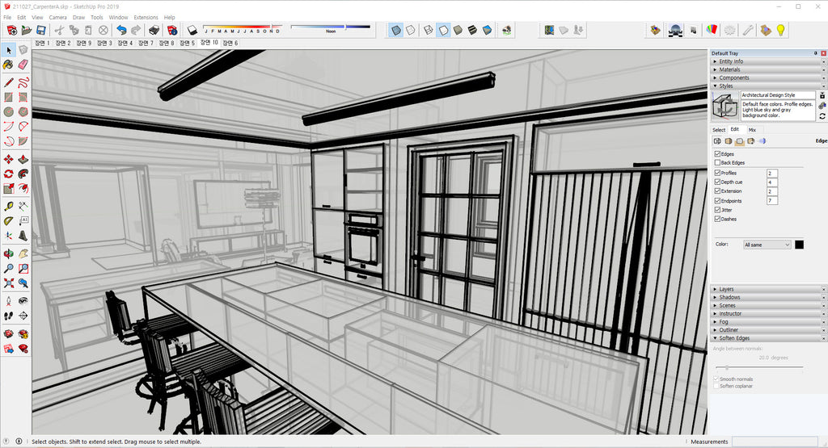Expand the Shadows panel
Screen dimensions: 828x448
pos(768,297)
